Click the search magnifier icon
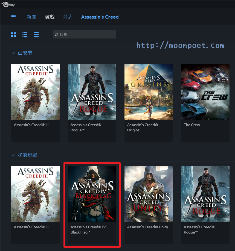235x251 pixels. [x=57, y=34]
